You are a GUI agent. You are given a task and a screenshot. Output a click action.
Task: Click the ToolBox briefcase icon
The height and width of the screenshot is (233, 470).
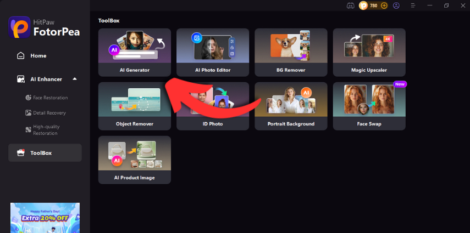point(21,153)
